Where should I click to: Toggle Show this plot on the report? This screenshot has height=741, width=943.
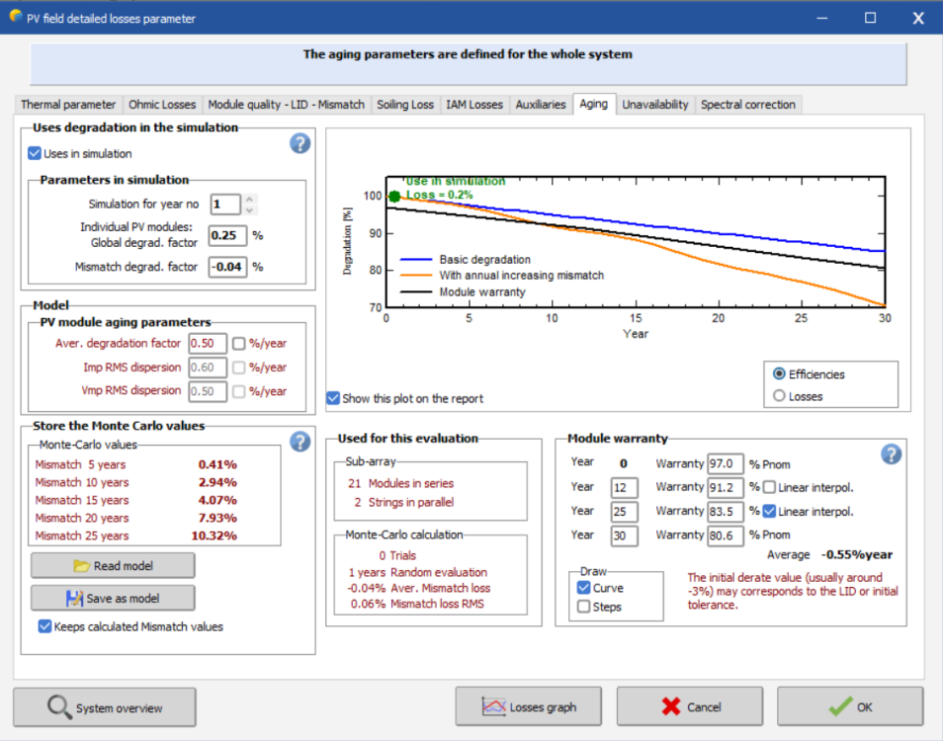pyautogui.click(x=334, y=398)
